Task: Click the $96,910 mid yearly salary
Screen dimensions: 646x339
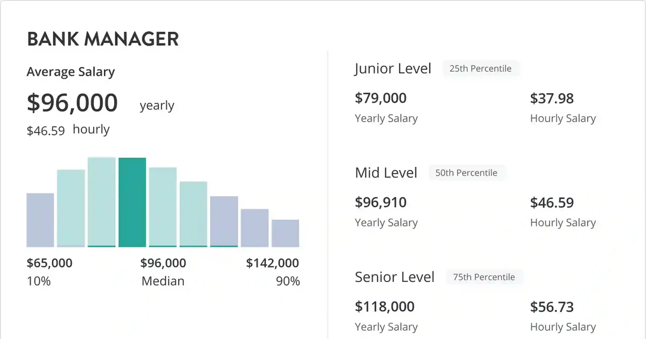Action: pos(381,203)
